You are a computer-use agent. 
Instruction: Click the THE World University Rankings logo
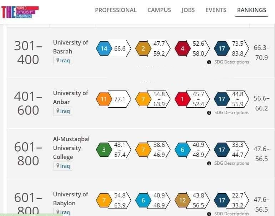(20, 12)
